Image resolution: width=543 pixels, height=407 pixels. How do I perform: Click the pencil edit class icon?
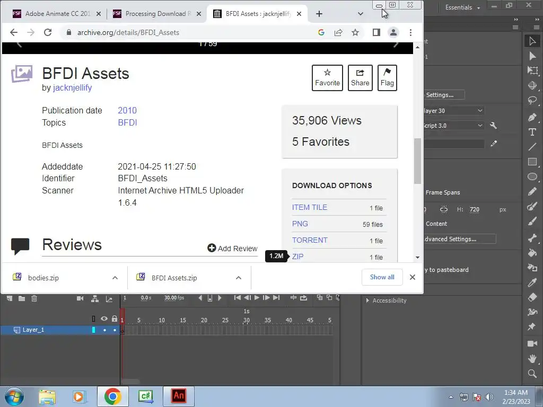tap(494, 144)
